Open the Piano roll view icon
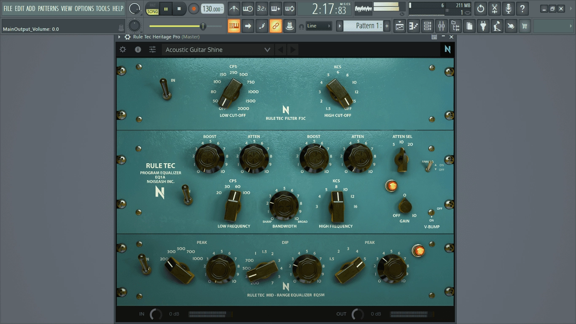The width and height of the screenshot is (576, 324). [414, 26]
